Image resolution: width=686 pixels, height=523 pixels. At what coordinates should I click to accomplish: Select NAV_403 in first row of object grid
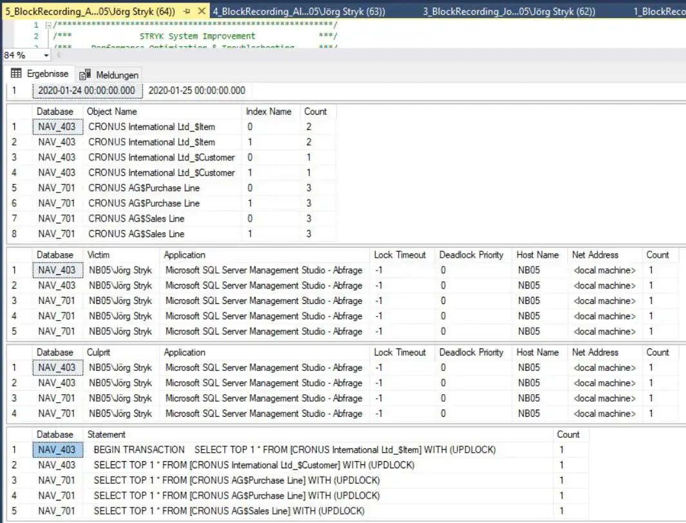(x=57, y=127)
